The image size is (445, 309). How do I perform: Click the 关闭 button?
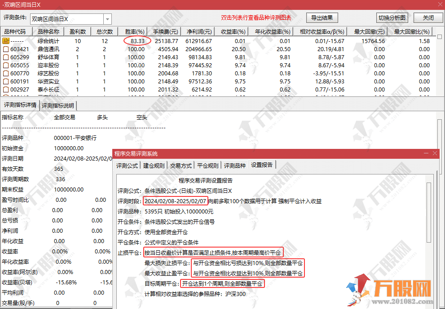click(428, 17)
